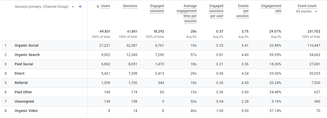
Task: Select the Organic Video channel
Action: (26, 111)
